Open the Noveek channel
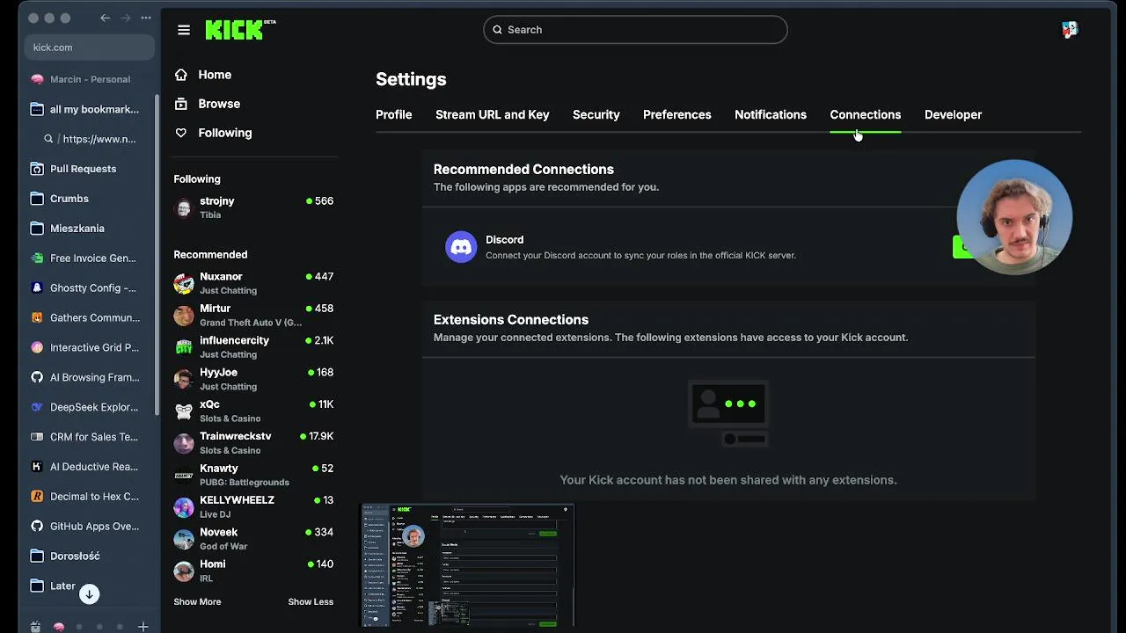Image resolution: width=1126 pixels, height=633 pixels. point(253,539)
